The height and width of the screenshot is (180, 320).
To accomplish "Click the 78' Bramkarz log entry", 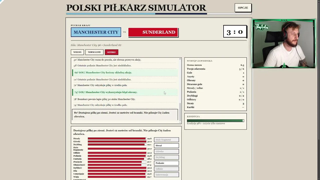I will (125, 99).
